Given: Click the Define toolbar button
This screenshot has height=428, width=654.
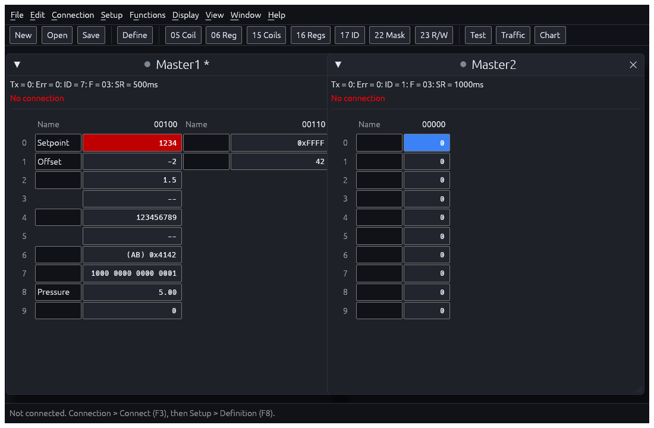Looking at the screenshot, I should [135, 35].
